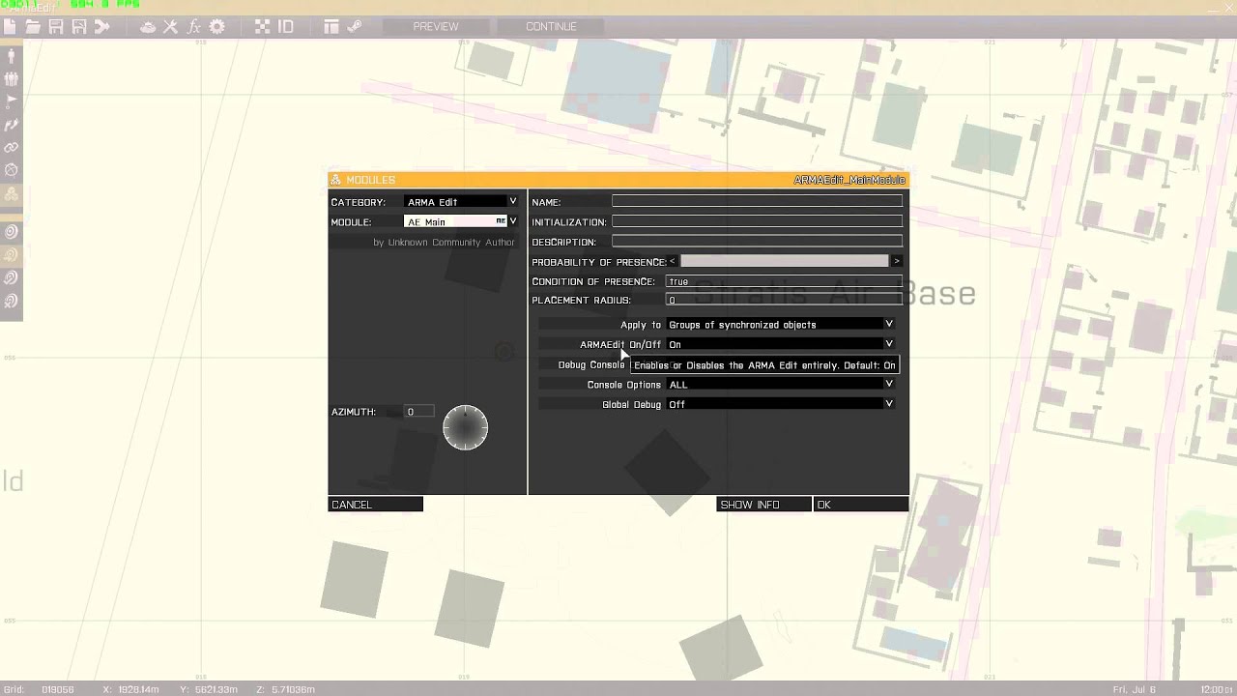Click the bottom target icon in sidebar

point(12,302)
